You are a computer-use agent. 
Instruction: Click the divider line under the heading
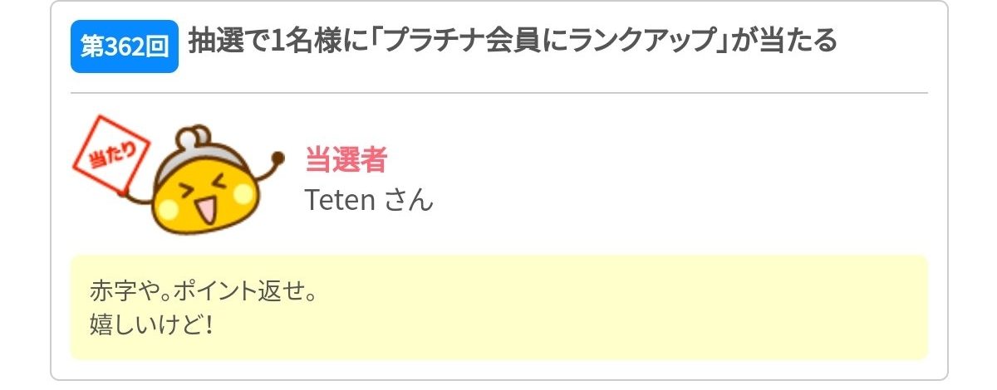(x=498, y=93)
